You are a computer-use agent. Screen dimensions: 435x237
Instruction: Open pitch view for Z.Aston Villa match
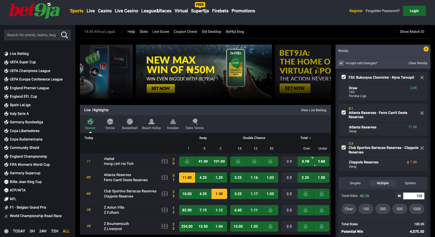point(165,210)
